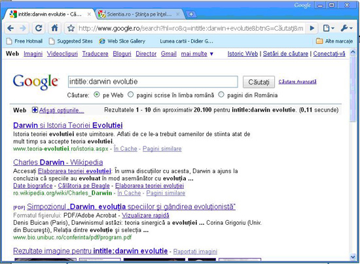Select 'pagini din România' radio option
Image resolution: width=360 pixels, height=264 pixels.
click(x=221, y=94)
